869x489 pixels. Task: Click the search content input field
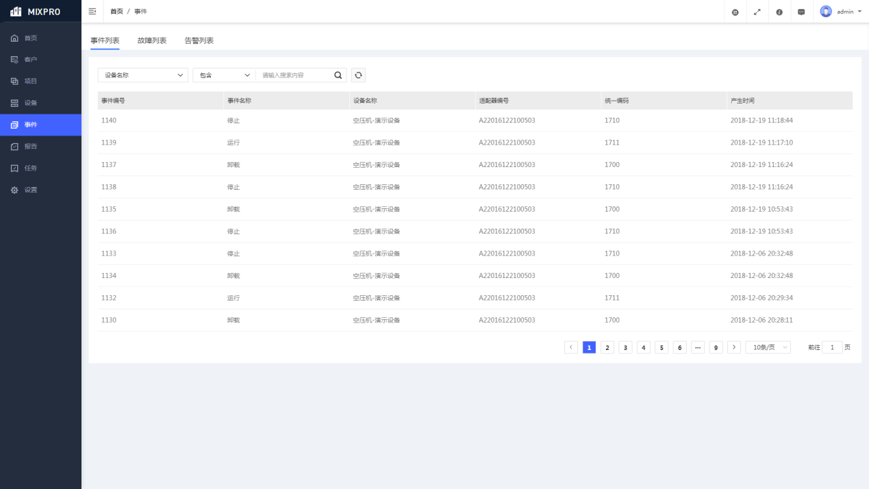coord(294,75)
